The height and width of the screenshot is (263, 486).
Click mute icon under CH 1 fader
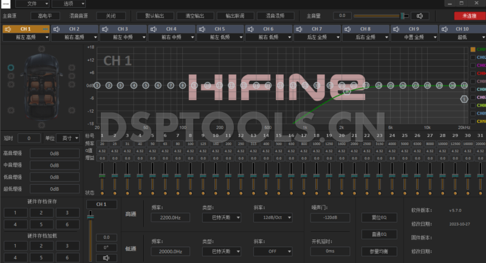(106, 258)
